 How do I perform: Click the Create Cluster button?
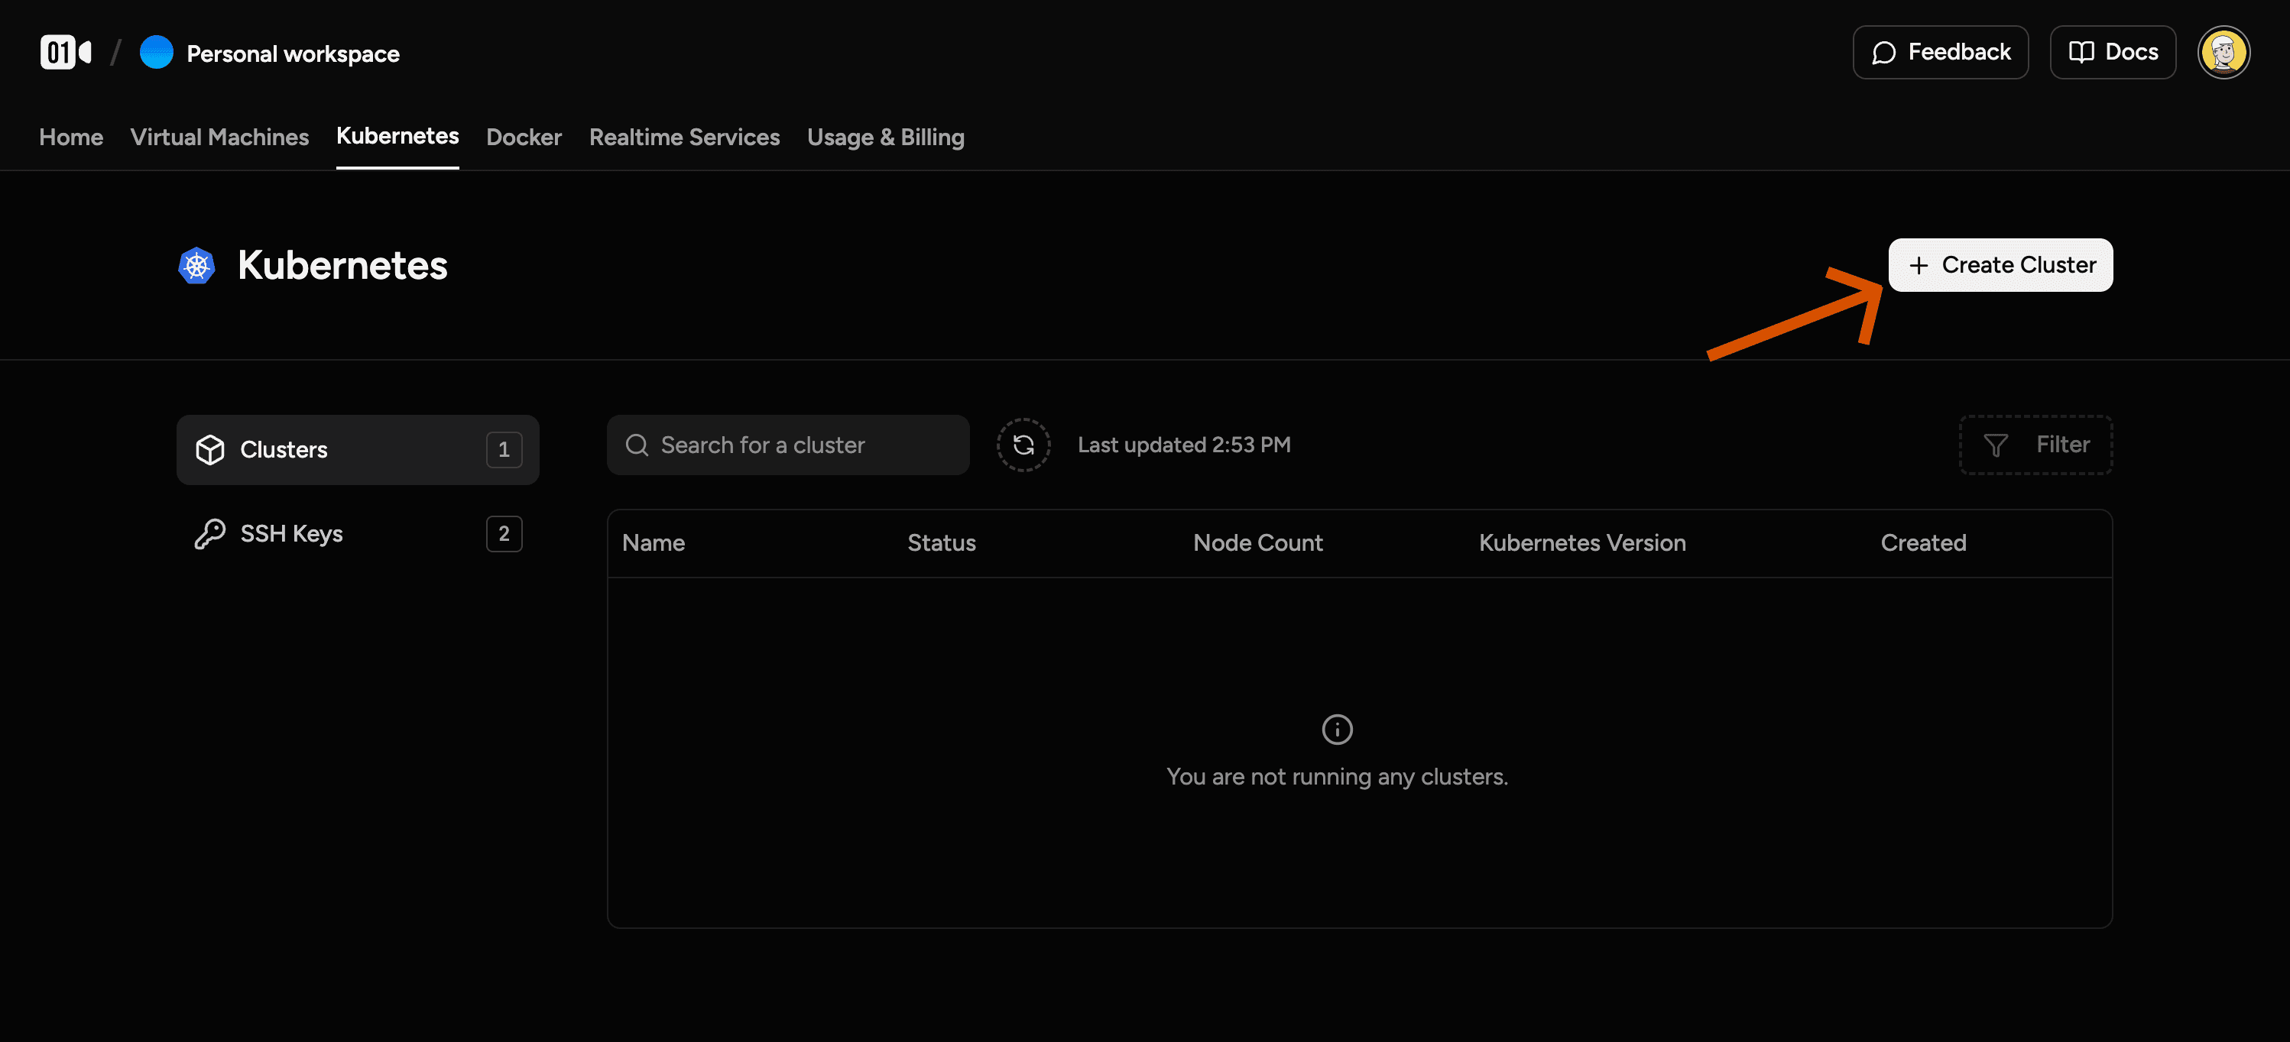[2000, 265]
